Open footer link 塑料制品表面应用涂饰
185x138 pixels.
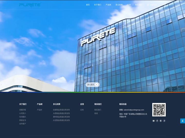click(x=61, y=117)
